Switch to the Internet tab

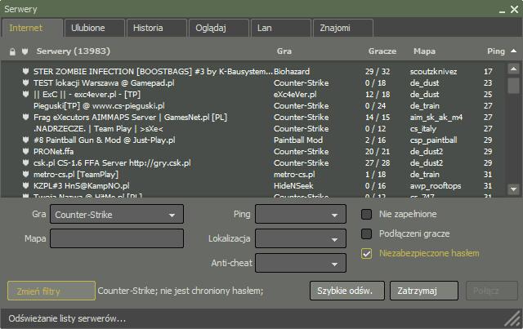[x=32, y=28]
